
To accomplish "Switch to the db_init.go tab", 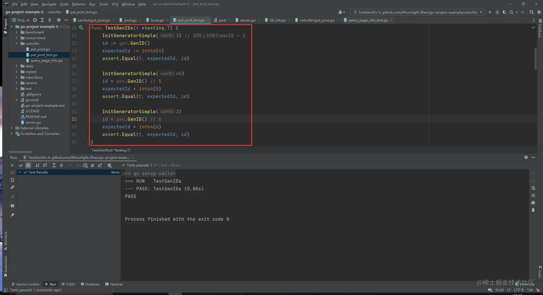I will point(278,20).
